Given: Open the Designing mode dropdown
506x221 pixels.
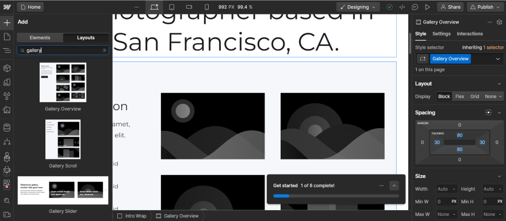Looking at the screenshot, I should tap(358, 7).
